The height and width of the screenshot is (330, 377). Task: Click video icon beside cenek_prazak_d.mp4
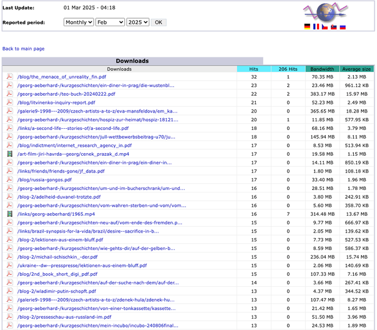9,154
